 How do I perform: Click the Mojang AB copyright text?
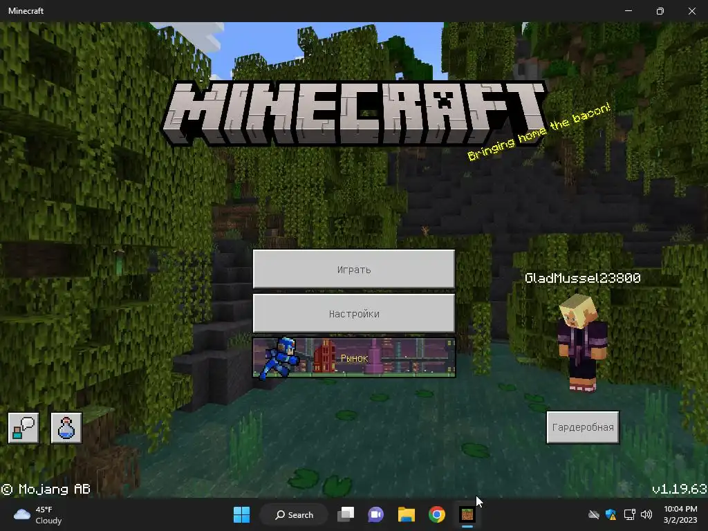tap(46, 489)
